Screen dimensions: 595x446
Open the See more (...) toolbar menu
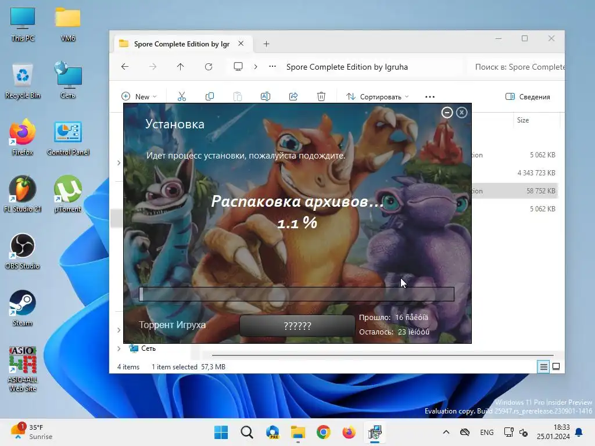point(430,97)
